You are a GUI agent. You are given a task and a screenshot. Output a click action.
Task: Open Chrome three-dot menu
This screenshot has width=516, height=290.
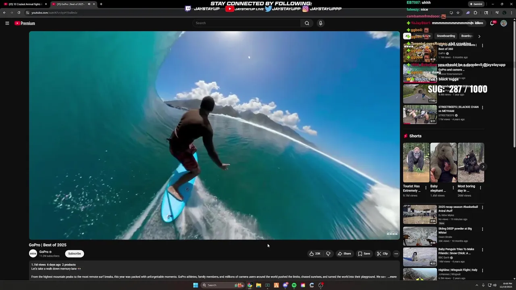pos(512,12)
